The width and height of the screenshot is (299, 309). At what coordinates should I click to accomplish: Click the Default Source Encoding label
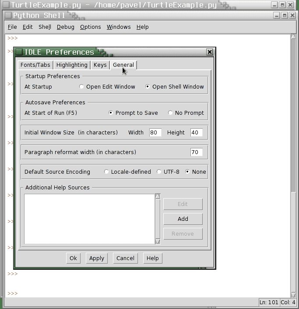57,172
